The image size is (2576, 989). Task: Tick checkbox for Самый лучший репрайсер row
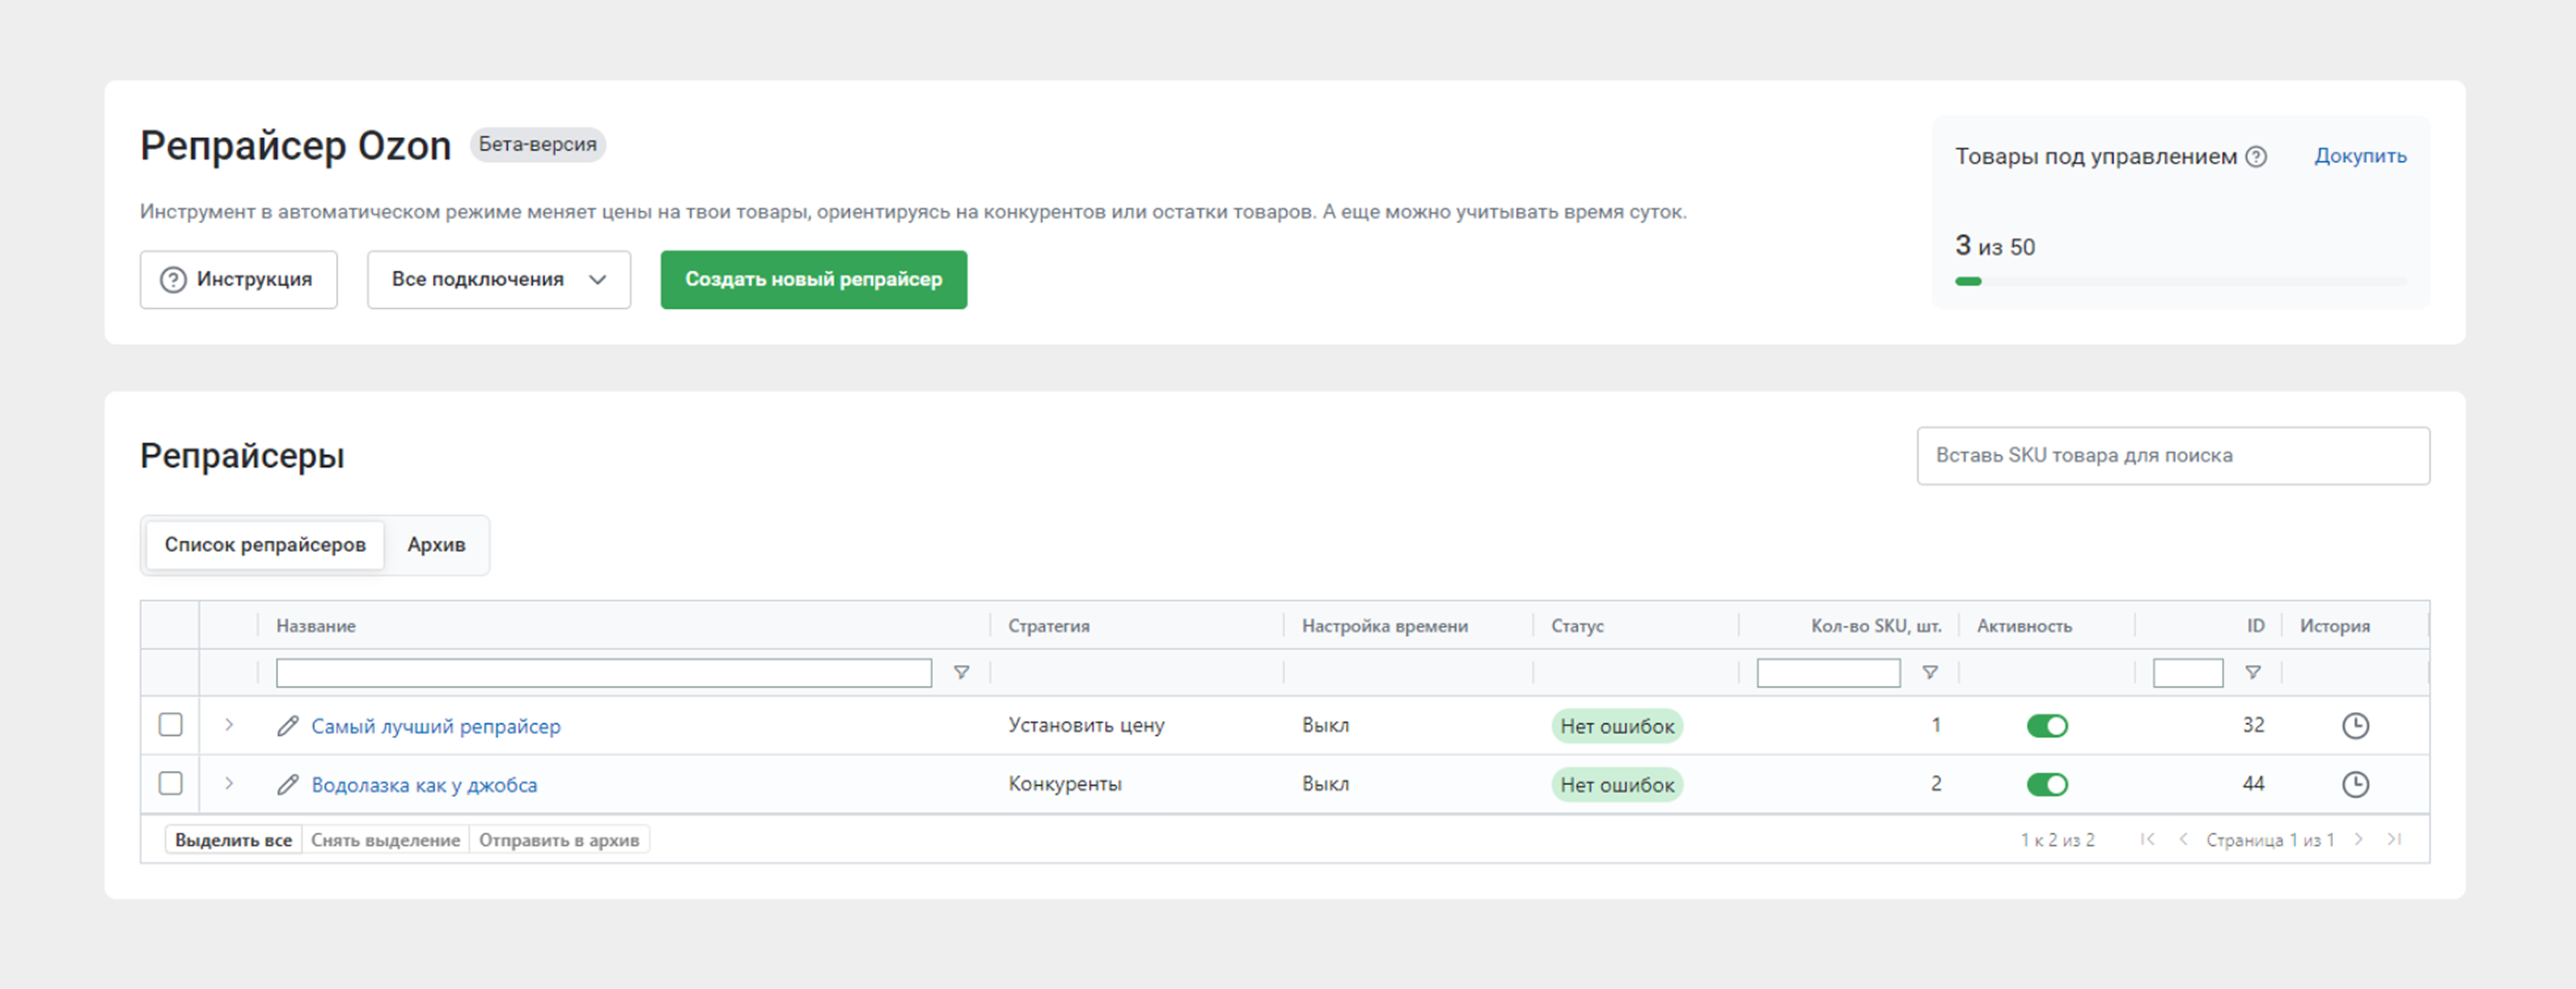click(171, 725)
